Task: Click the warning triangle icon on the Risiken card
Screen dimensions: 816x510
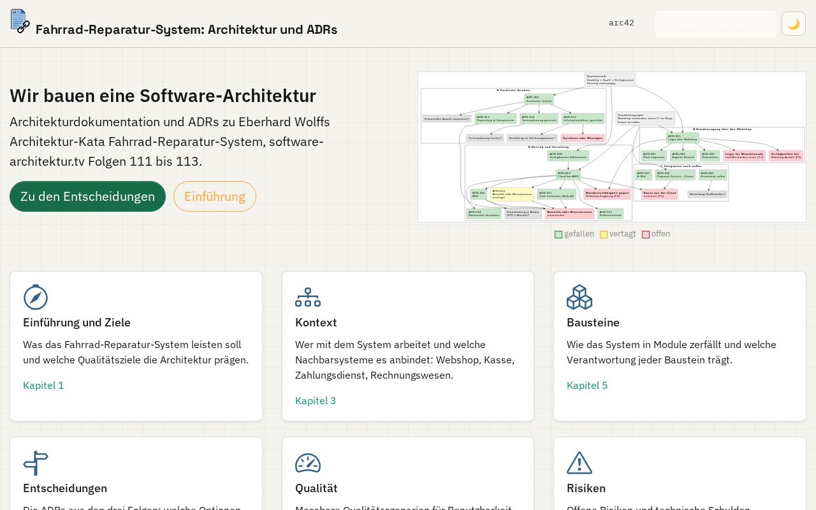Action: click(579, 463)
